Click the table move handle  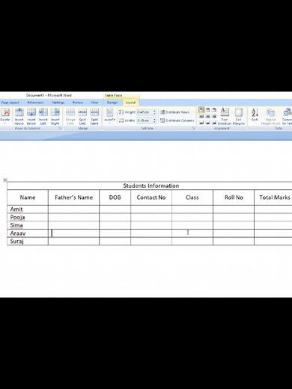4,180
